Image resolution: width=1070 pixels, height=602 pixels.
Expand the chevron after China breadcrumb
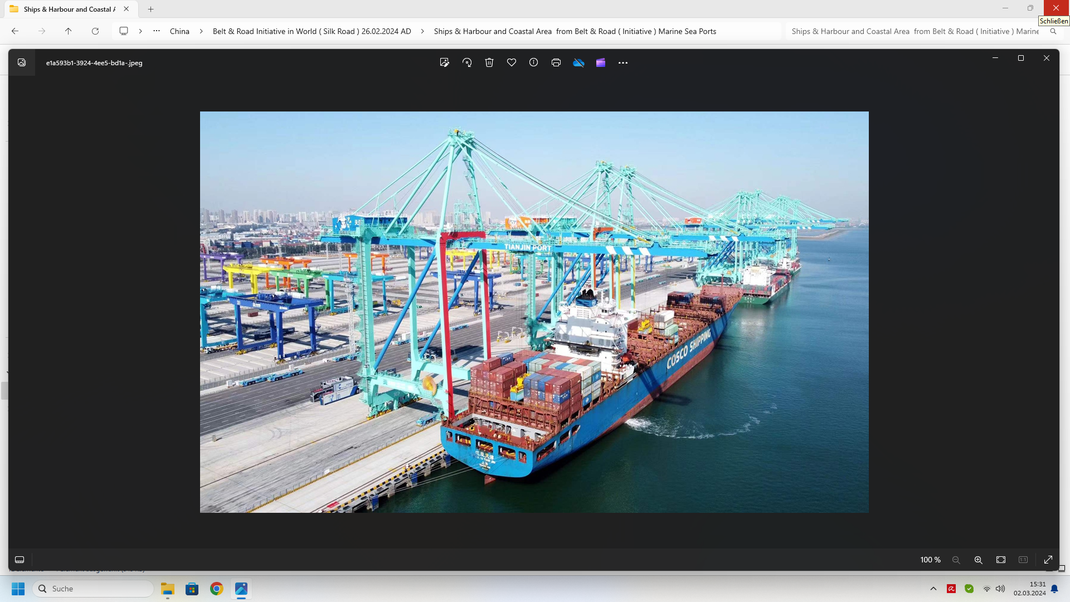[x=201, y=31]
